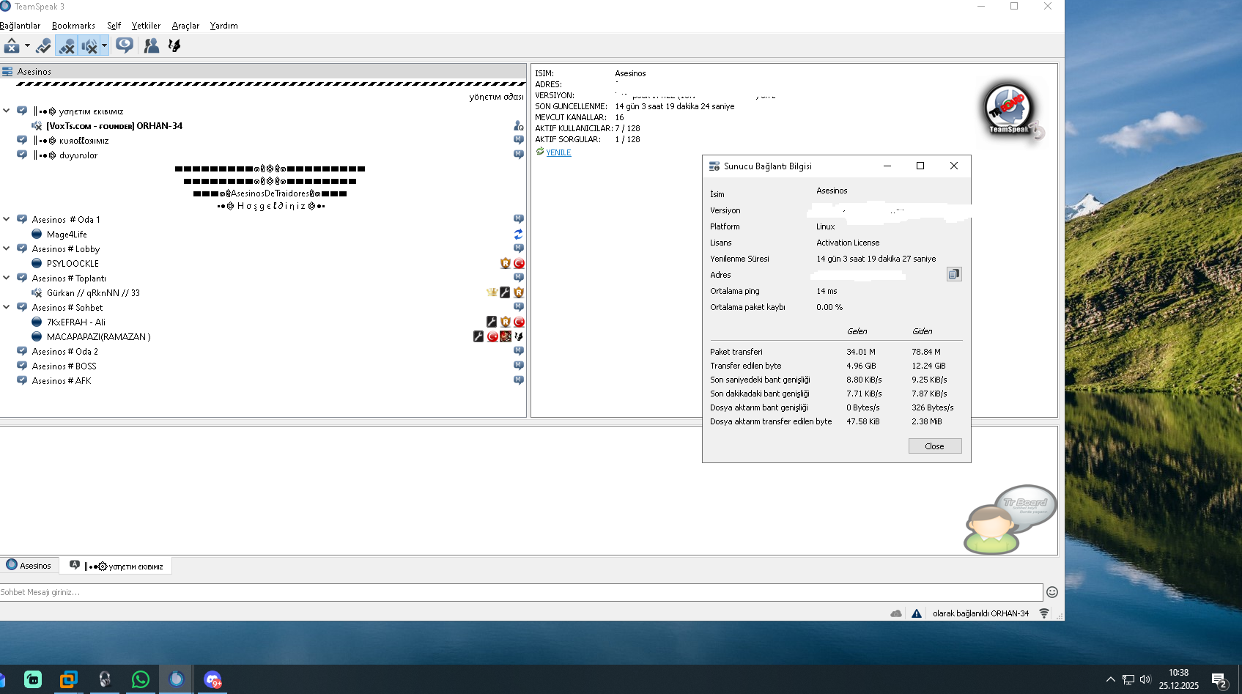Open the Windows notification center icon
The width and height of the screenshot is (1242, 694).
[1219, 680]
